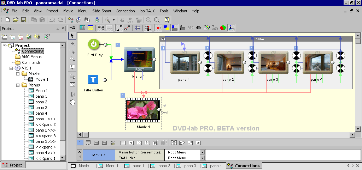Click the filmstrip icon in bottom toolbar
The width and height of the screenshot is (362, 170).
pos(88,143)
